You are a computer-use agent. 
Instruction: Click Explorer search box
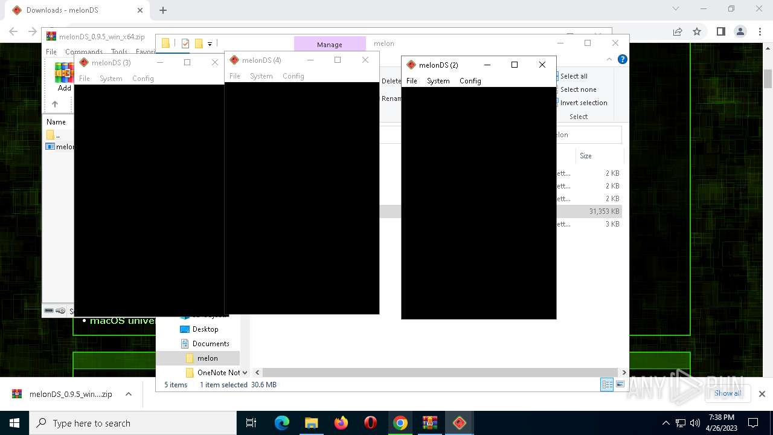click(x=589, y=135)
